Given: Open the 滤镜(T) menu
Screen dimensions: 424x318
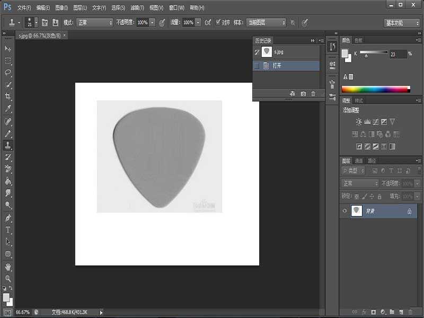Looking at the screenshot, I should pyautogui.click(x=137, y=8).
